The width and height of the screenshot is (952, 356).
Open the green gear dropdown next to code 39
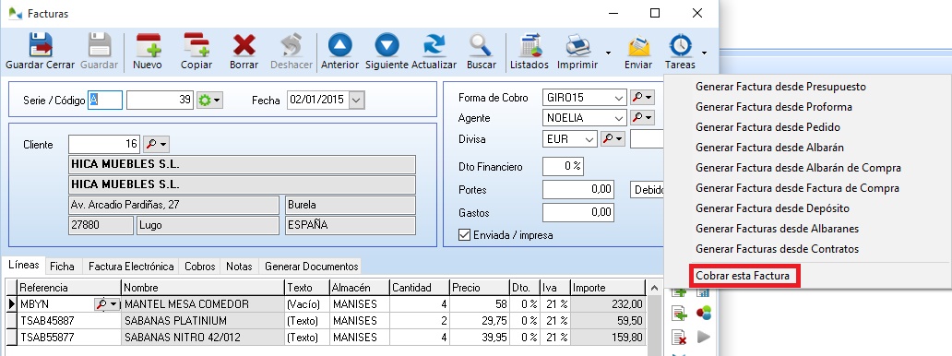pos(210,101)
